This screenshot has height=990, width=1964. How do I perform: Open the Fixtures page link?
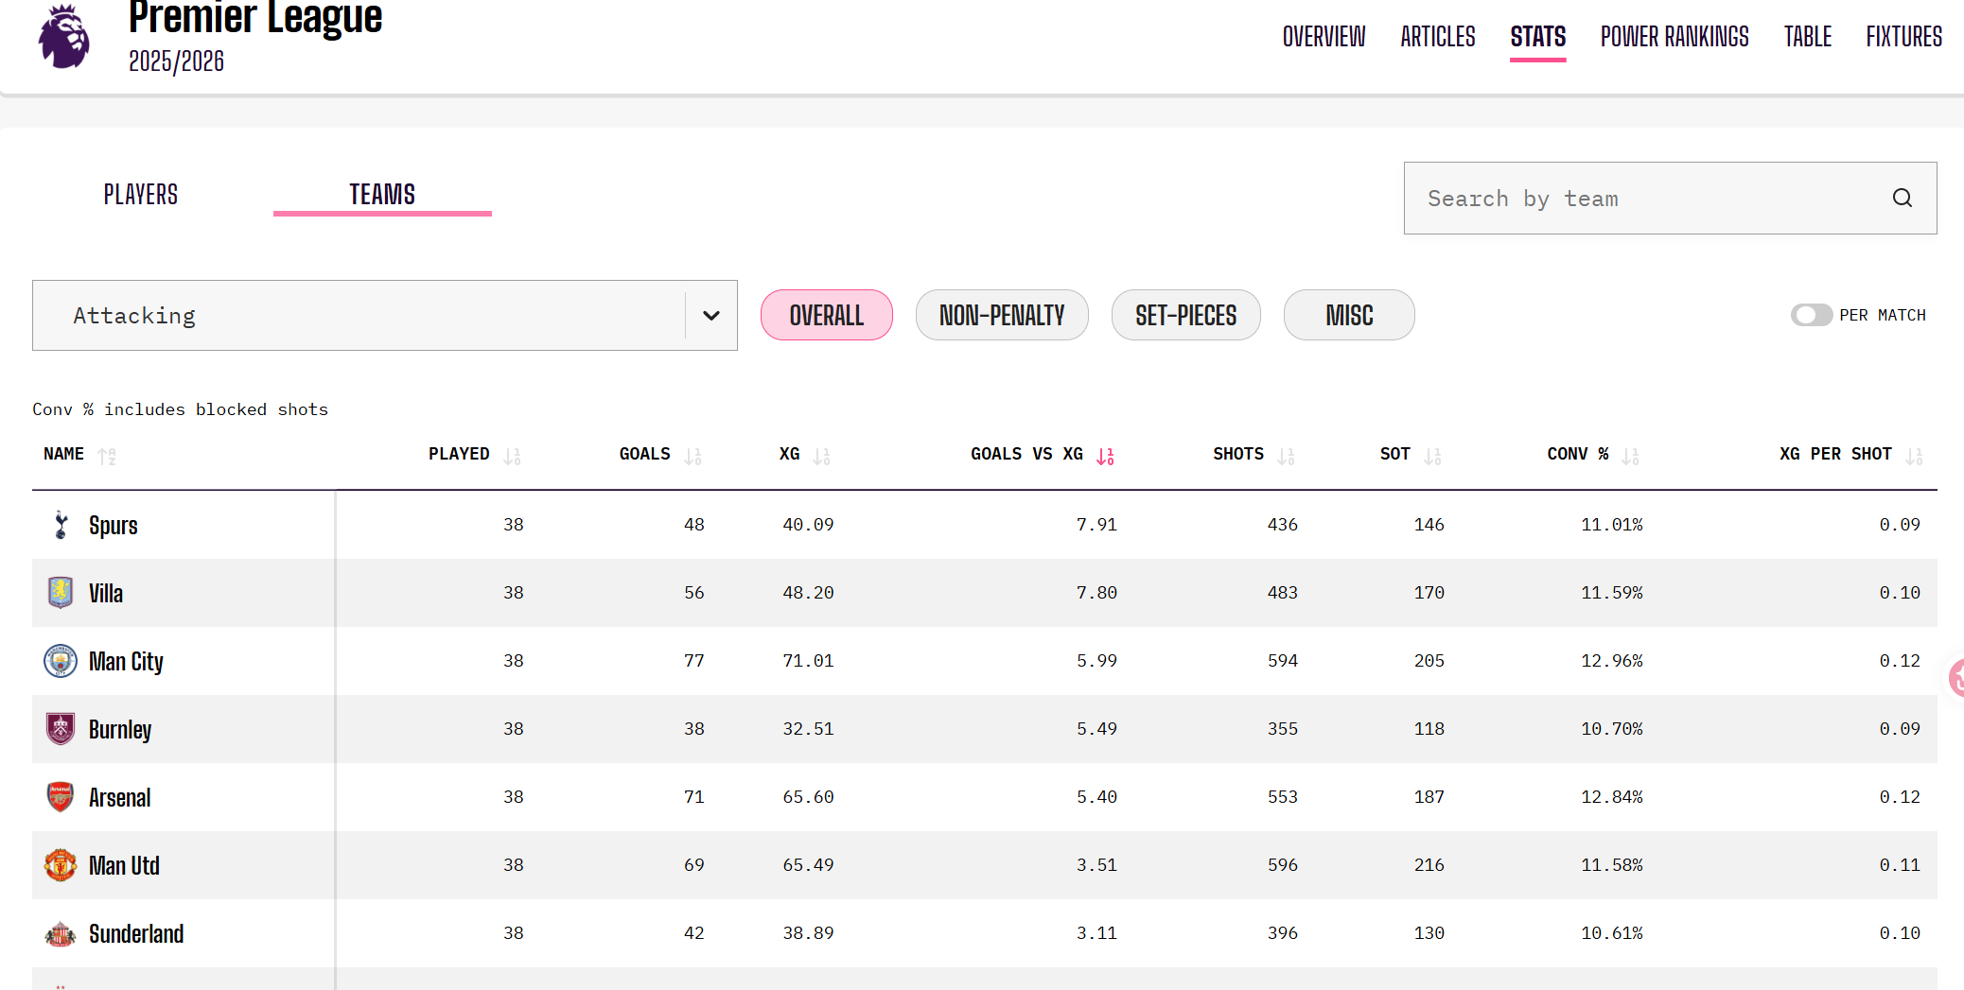(1903, 37)
